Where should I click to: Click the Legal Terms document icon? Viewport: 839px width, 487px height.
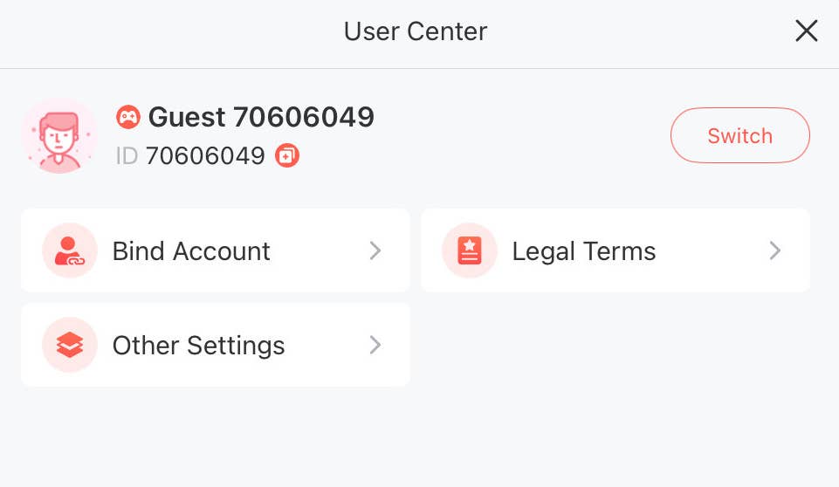[469, 250]
